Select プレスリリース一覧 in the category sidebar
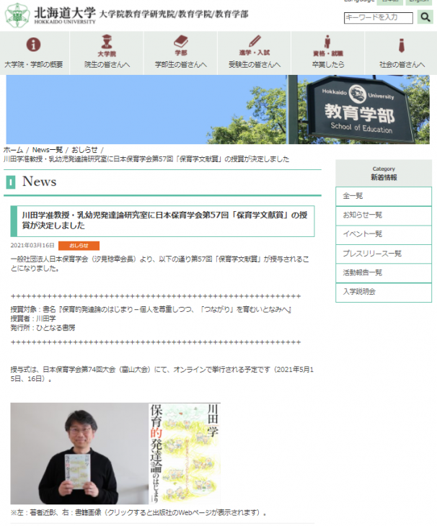Viewport: 437px width, 526px height. click(384, 254)
